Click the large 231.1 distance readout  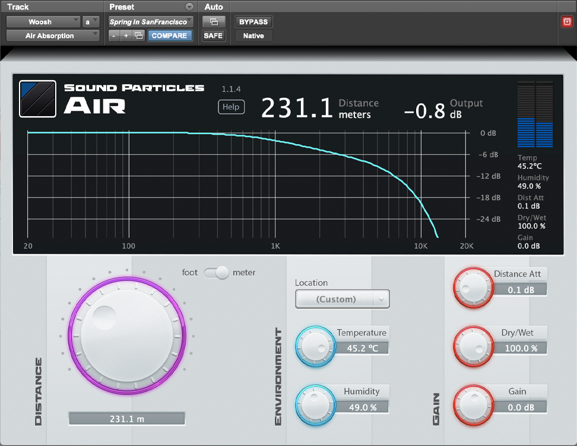[297, 109]
